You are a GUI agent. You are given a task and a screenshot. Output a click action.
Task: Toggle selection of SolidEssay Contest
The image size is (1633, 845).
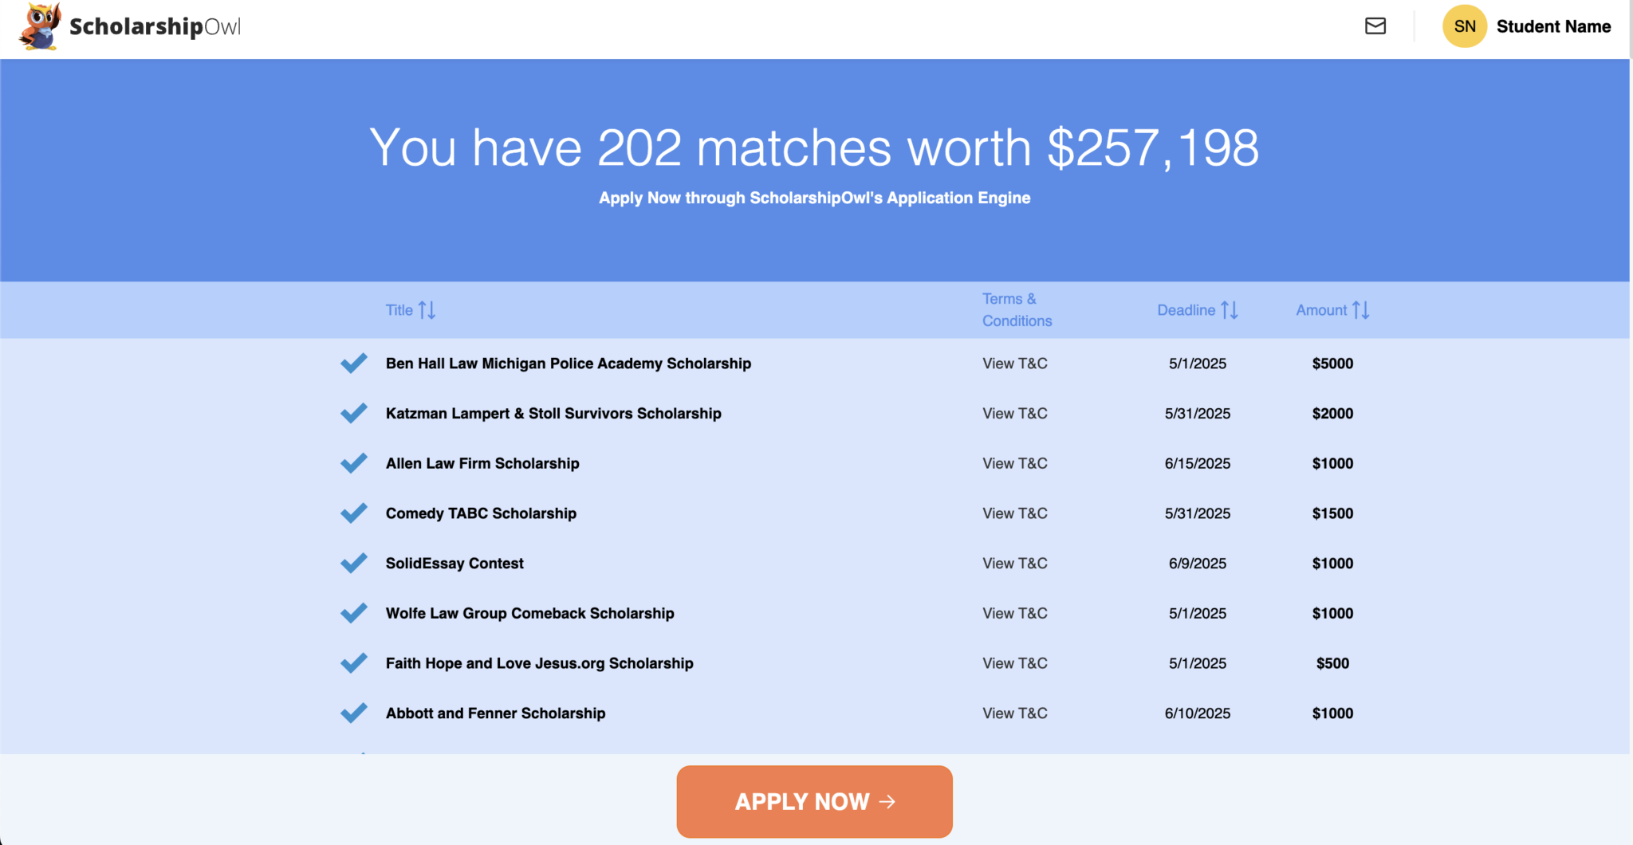353,563
